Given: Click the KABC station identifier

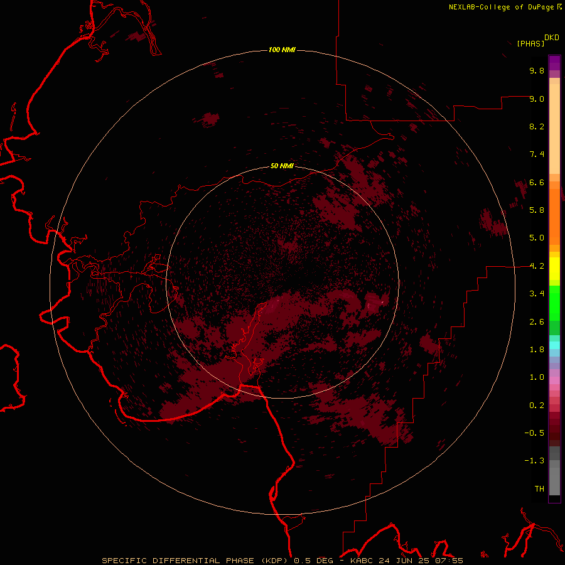Looking at the screenshot, I should (x=362, y=561).
